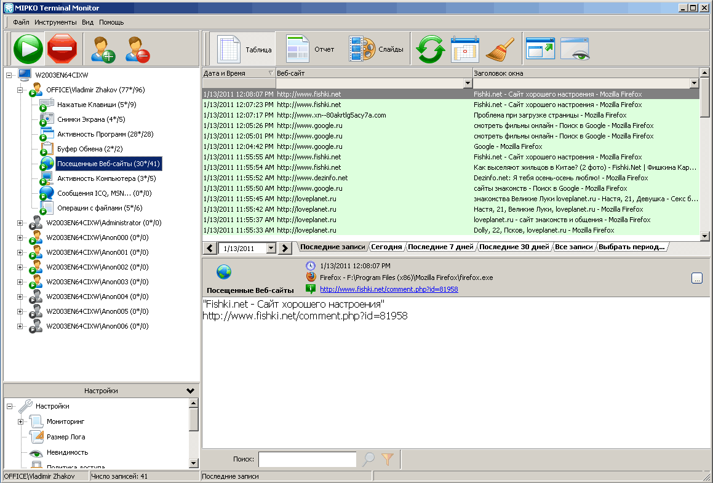713x483 pixels.
Task: Open the Слайды slideshow view
Action: pyautogui.click(x=376, y=49)
